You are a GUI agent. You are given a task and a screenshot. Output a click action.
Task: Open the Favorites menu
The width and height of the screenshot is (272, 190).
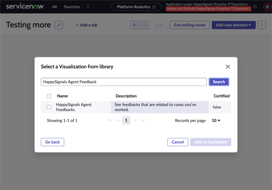point(72,7)
